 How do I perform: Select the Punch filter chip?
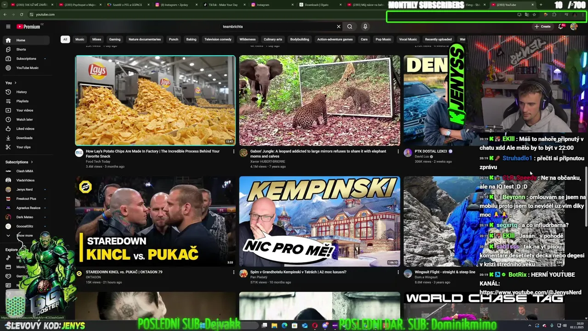(x=174, y=40)
